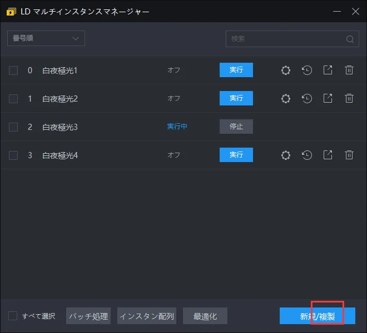Image resolution: width=367 pixels, height=333 pixels.
Task: Click the LD multi-instance manager logo icon
Action: (11, 12)
